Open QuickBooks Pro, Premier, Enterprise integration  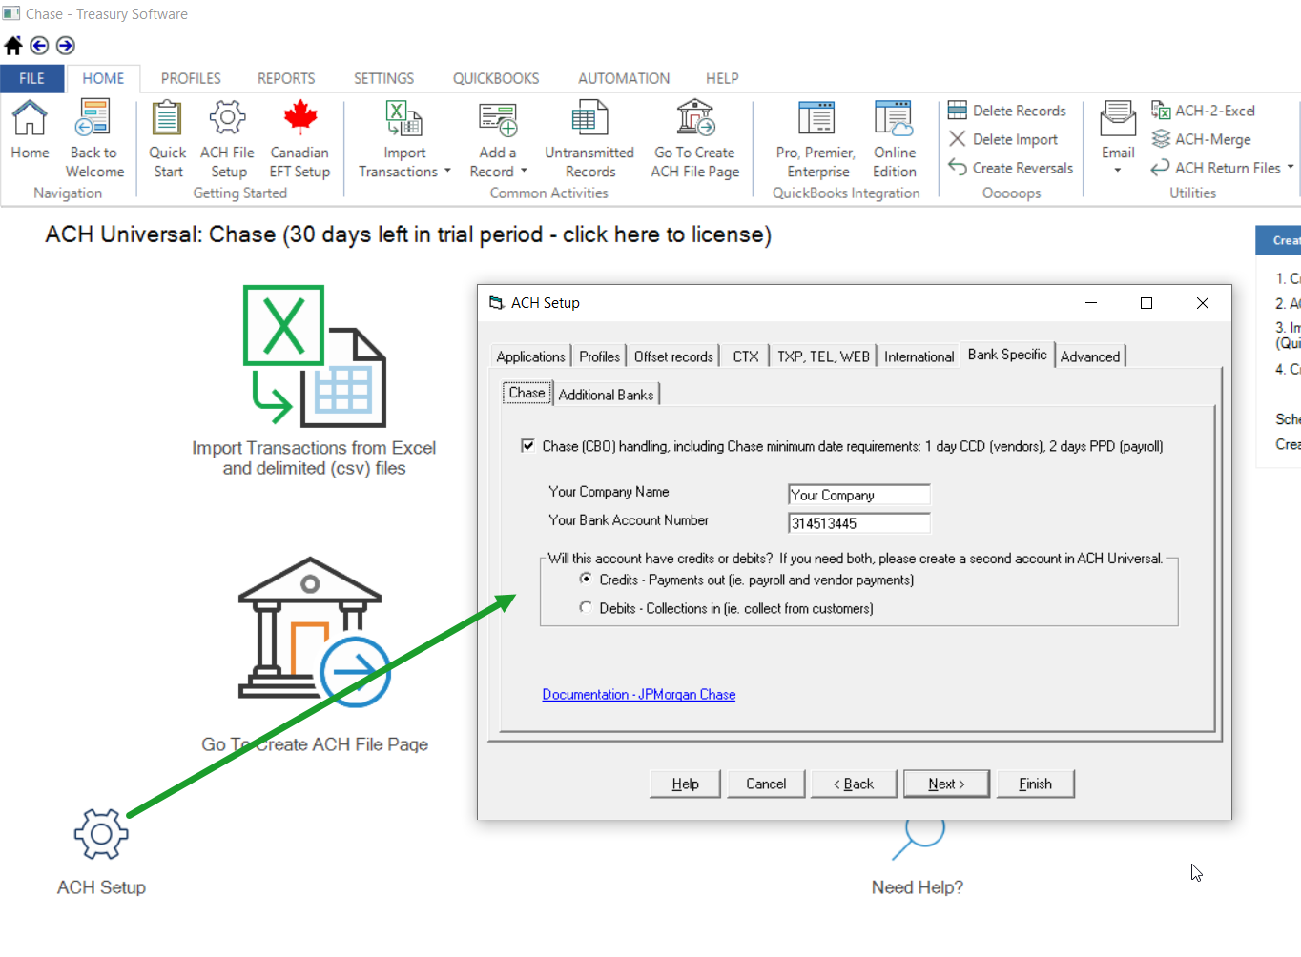point(816,139)
